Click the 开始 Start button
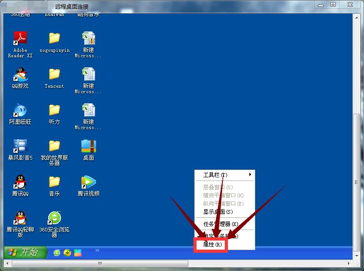Viewport: 364px width, 271px height. click(x=25, y=252)
